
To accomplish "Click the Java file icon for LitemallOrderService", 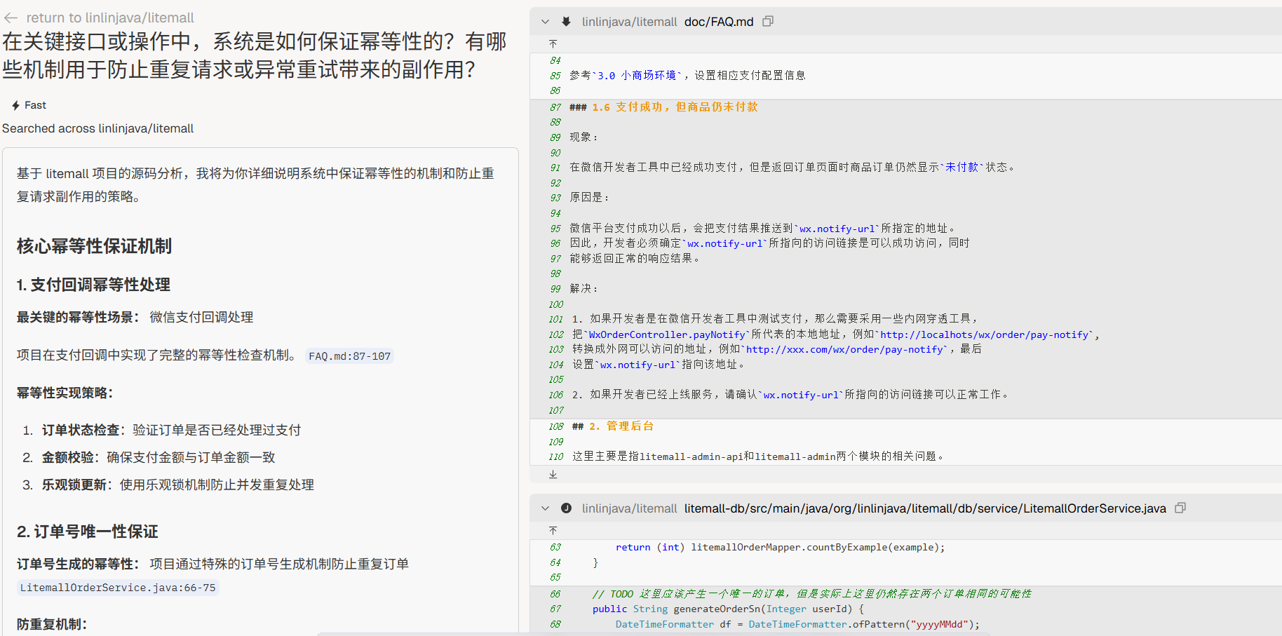I will [566, 508].
